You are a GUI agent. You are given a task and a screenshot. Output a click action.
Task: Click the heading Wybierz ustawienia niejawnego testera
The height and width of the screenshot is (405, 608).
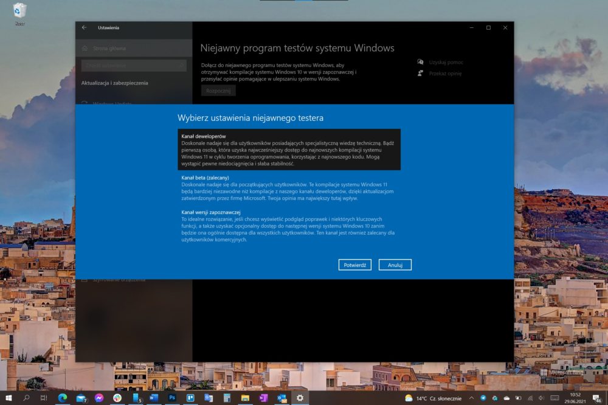[x=250, y=118]
